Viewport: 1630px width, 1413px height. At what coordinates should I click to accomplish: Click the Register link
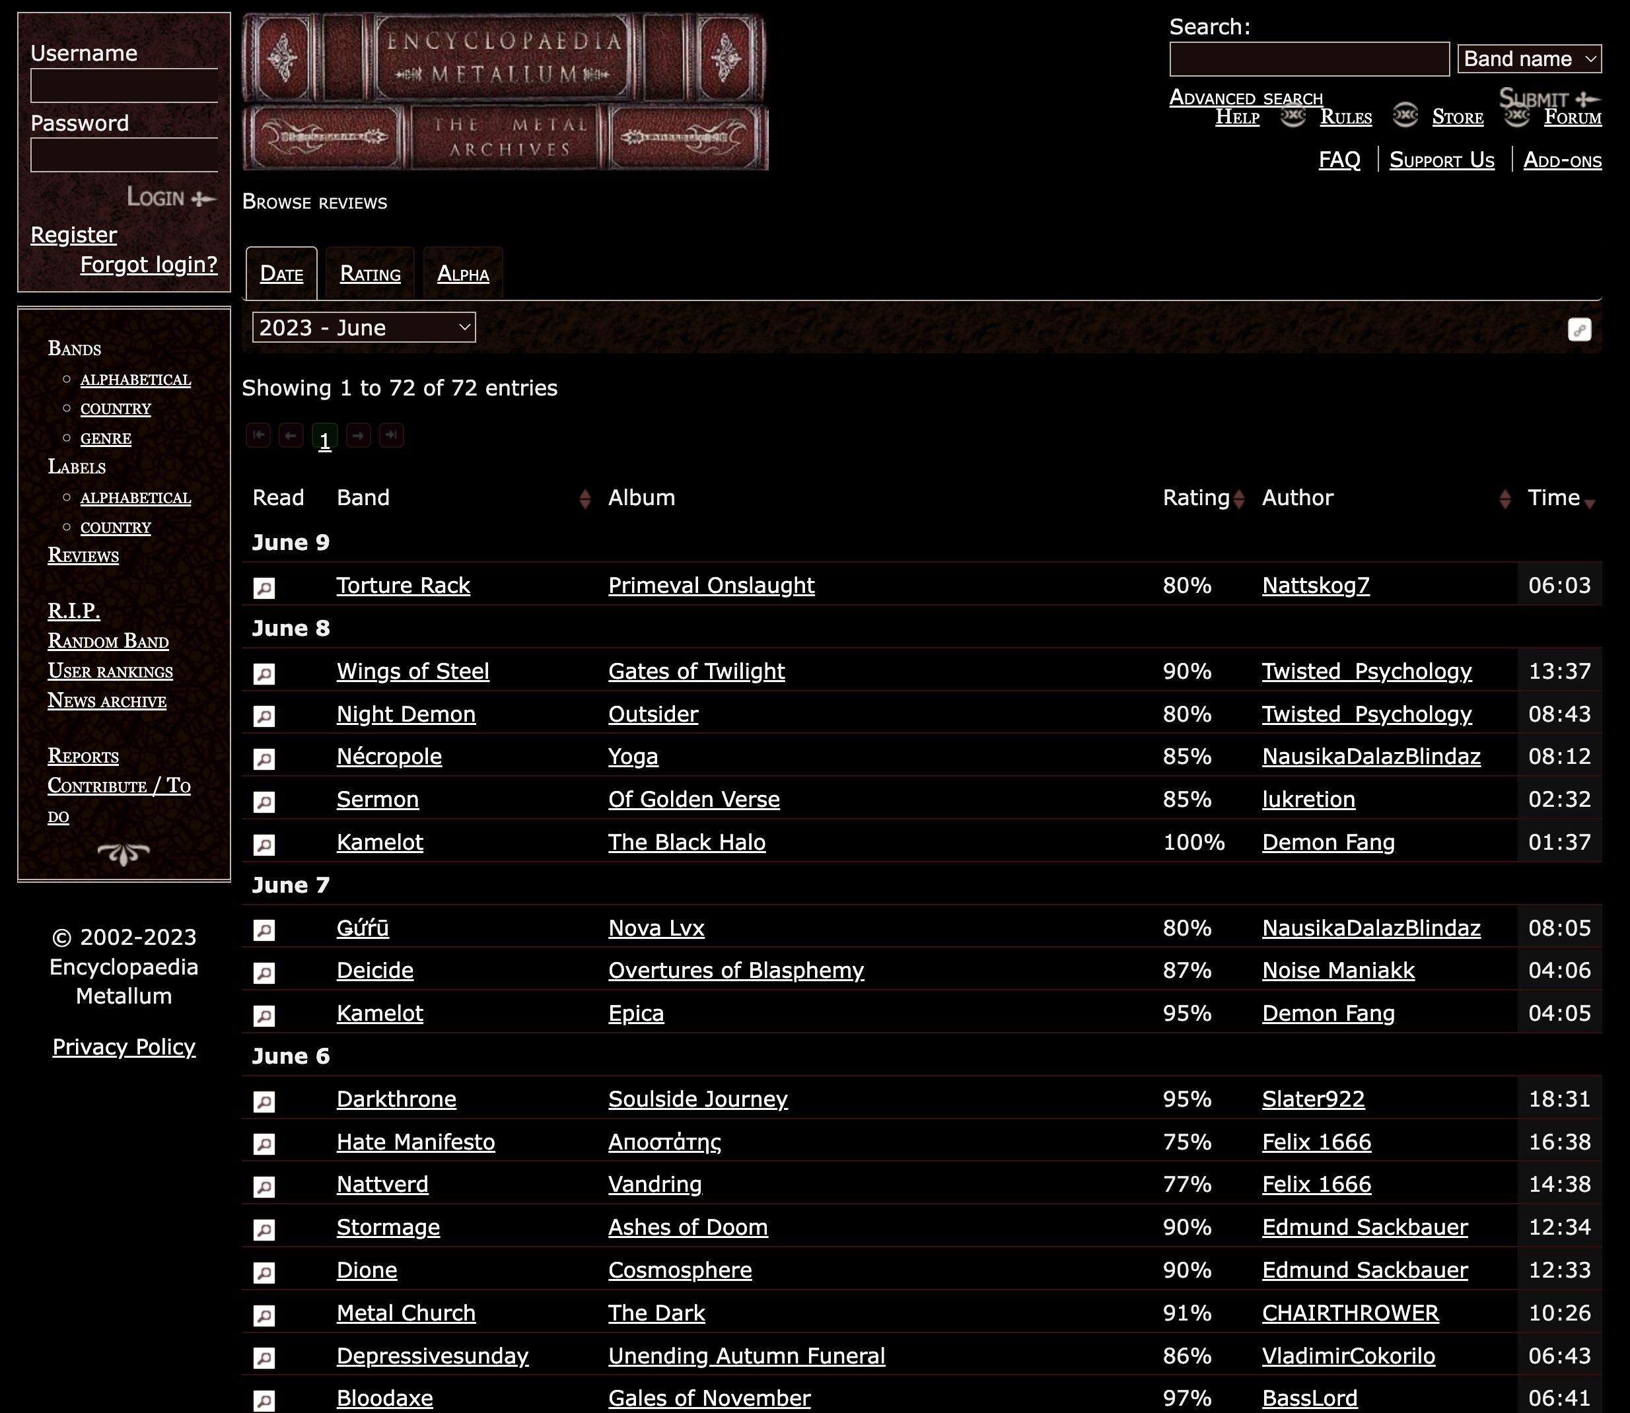(73, 231)
